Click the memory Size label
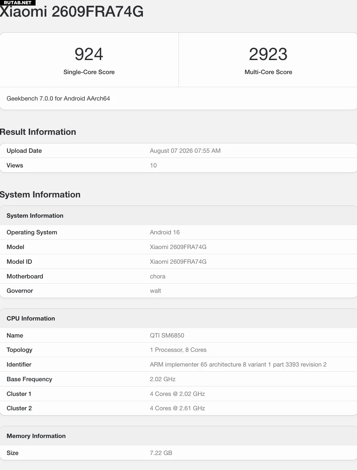Viewport: 357px width, 470px height. [x=12, y=453]
